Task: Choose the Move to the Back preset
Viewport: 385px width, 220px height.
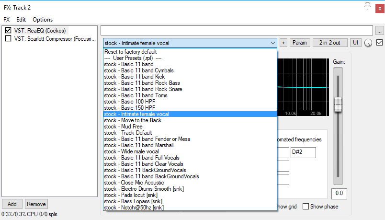Action: coord(190,120)
